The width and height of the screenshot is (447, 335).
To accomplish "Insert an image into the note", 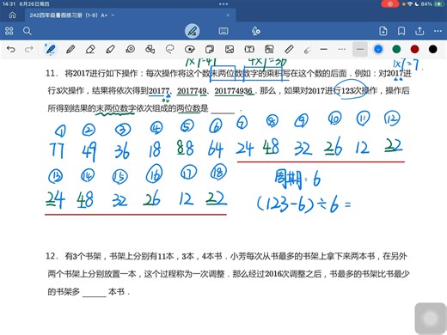I will pos(230,49).
